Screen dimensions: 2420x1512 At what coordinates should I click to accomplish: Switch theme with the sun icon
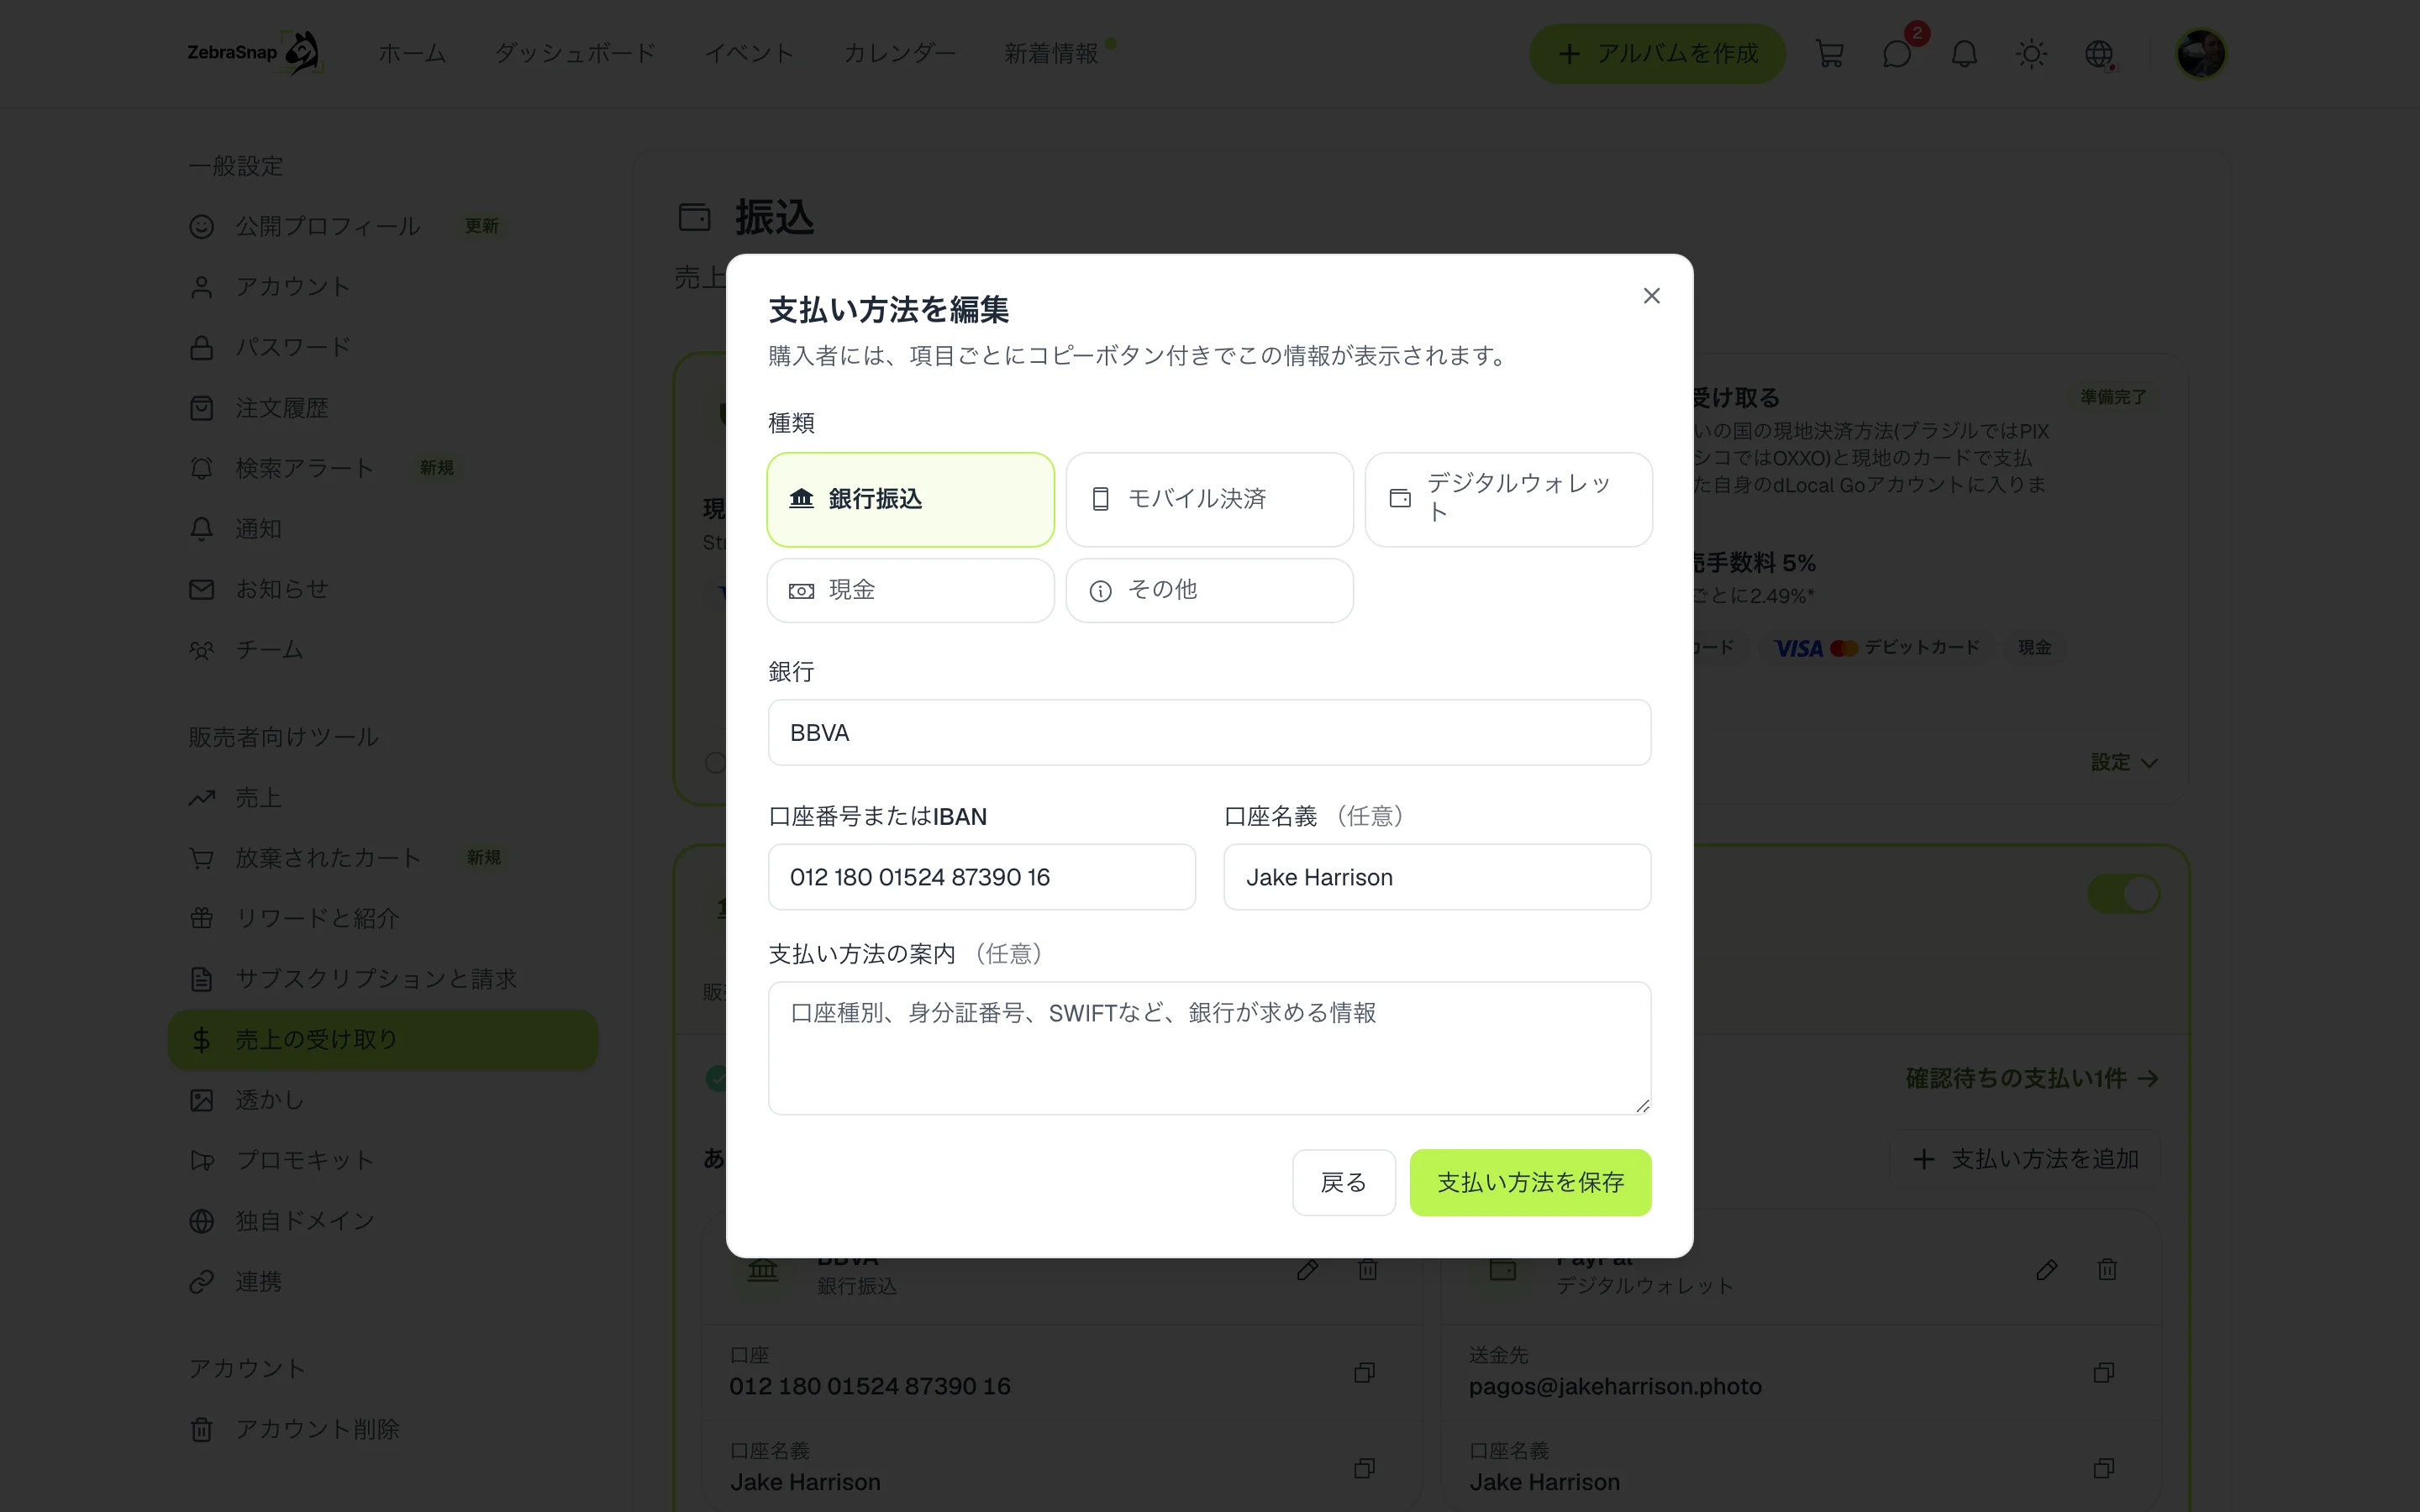(x=2031, y=54)
